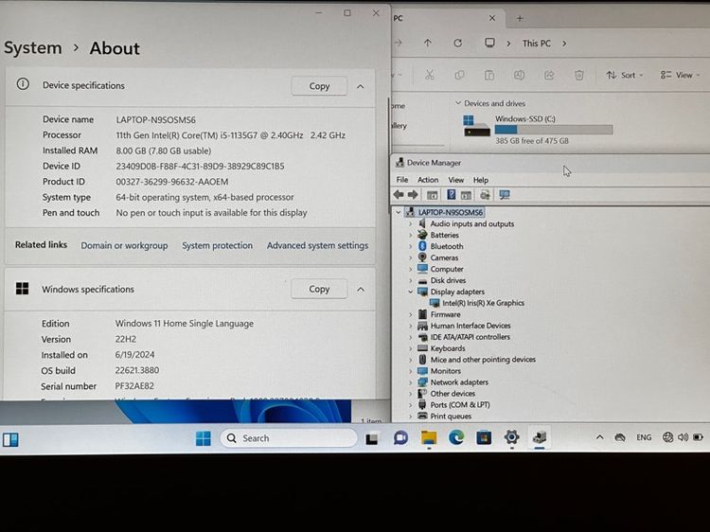This screenshot has width=710, height=532.
Task: Click Properties toolbar icon in Device Manager
Action: point(466,195)
